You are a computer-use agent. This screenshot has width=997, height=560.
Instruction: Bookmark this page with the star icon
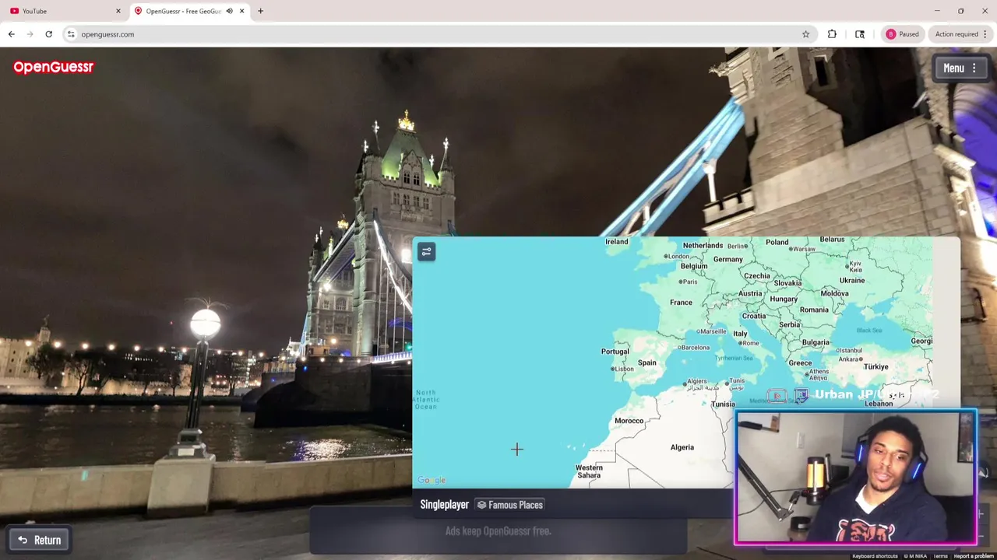(x=805, y=34)
